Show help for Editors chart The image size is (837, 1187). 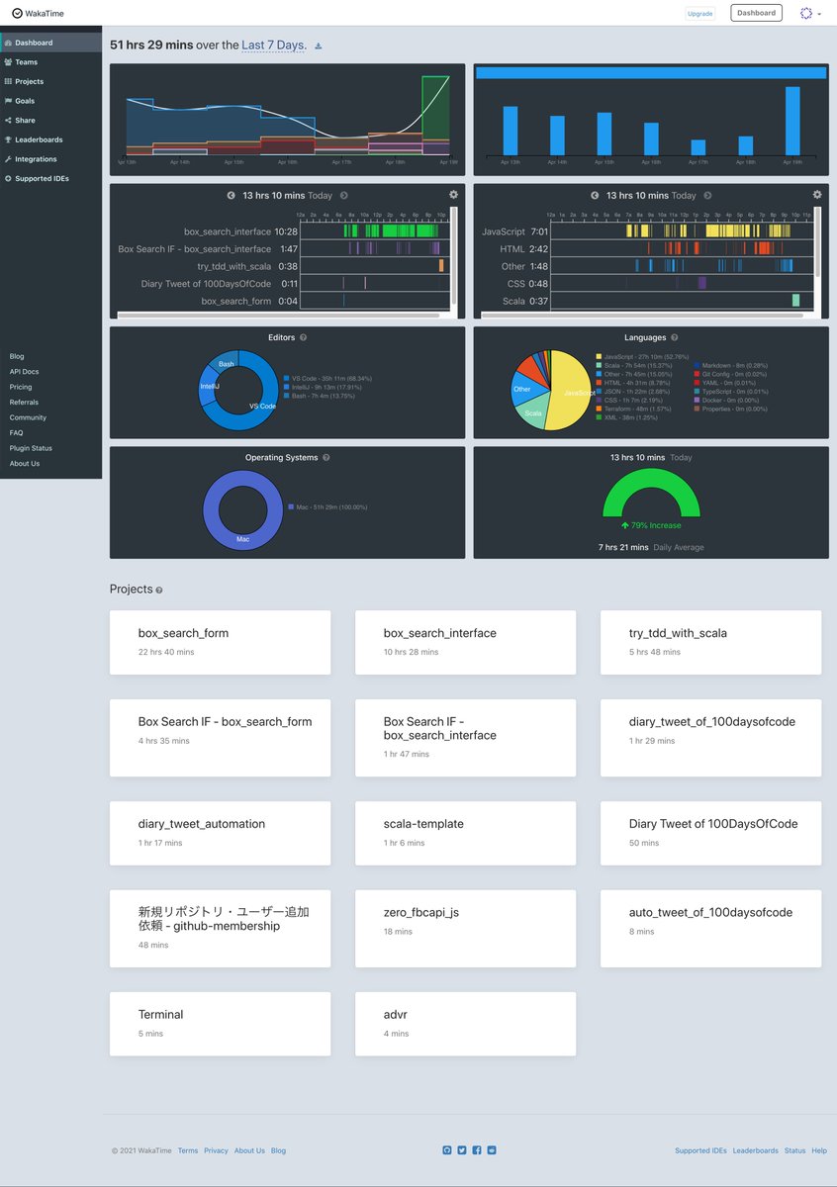coord(303,338)
